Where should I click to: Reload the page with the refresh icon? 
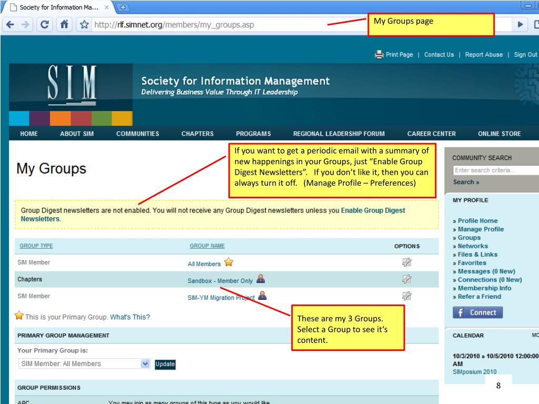[45, 25]
